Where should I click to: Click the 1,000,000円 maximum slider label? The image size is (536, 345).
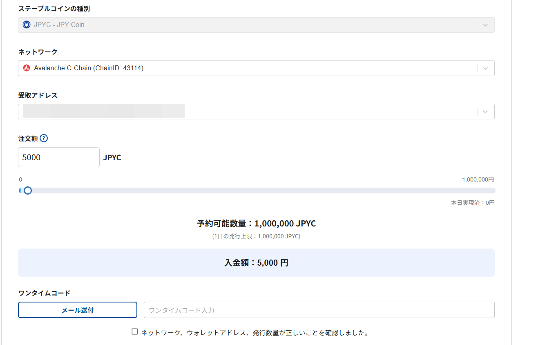478,179
